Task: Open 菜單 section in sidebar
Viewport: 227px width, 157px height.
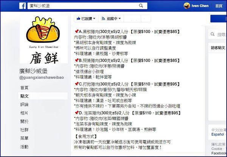Action: click(24, 138)
